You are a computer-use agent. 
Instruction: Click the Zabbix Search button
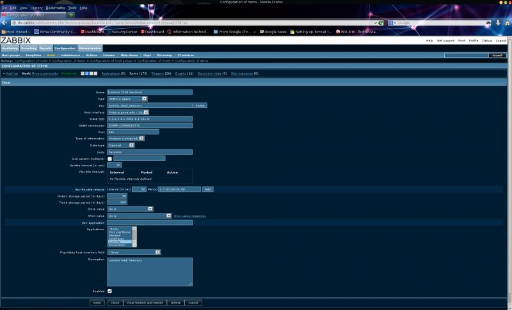pyautogui.click(x=497, y=56)
